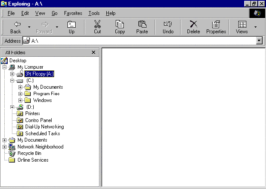The image size is (266, 189).
Task: Open the File menu
Action: pyautogui.click(x=11, y=13)
